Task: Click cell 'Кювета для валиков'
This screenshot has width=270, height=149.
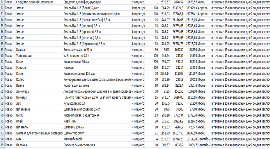Action: [x=97, y=86]
